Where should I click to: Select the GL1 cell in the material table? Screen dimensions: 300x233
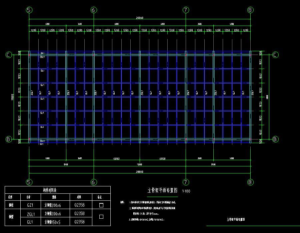30,222
